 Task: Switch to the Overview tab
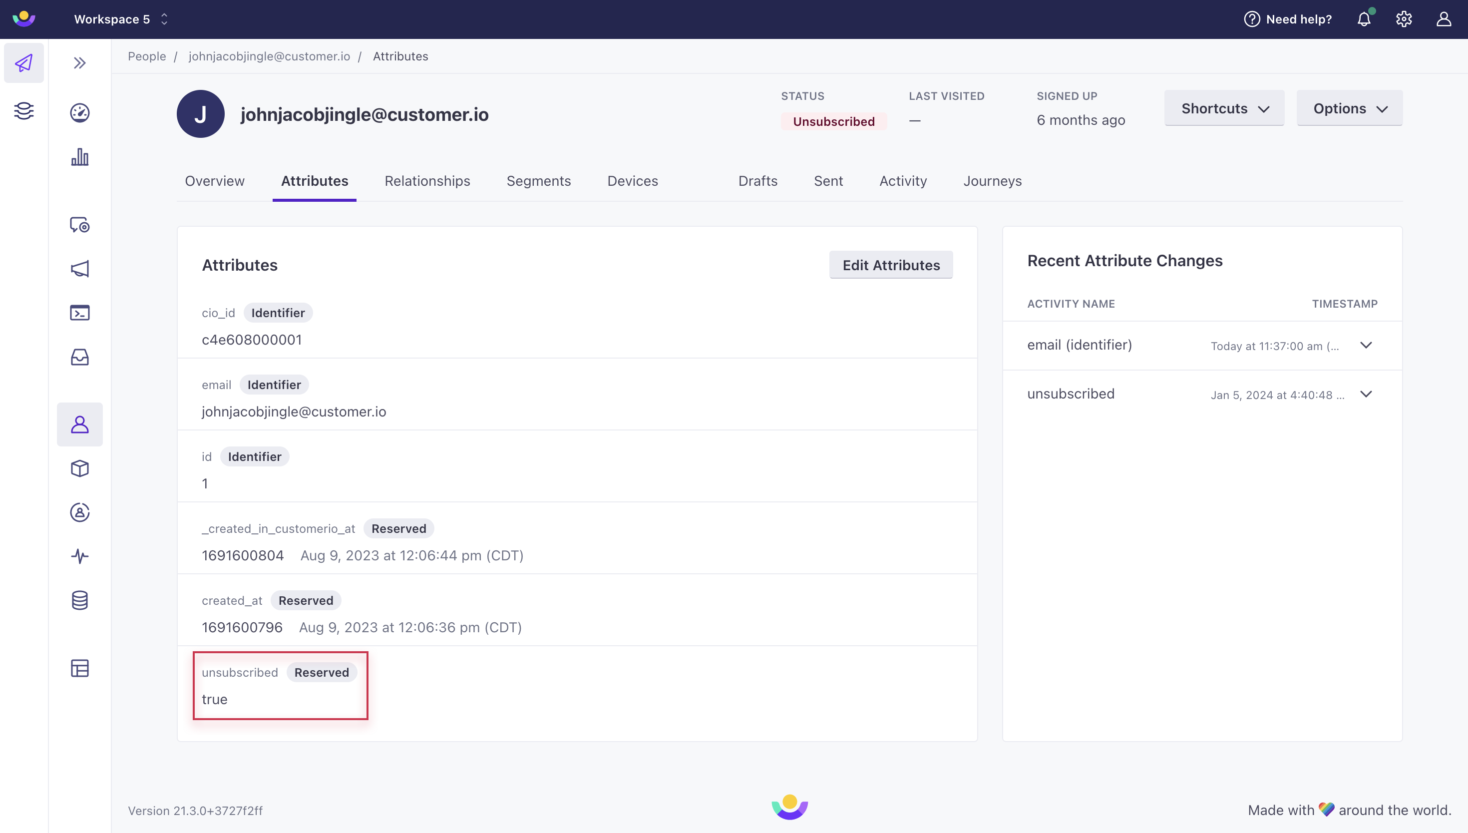(x=214, y=181)
